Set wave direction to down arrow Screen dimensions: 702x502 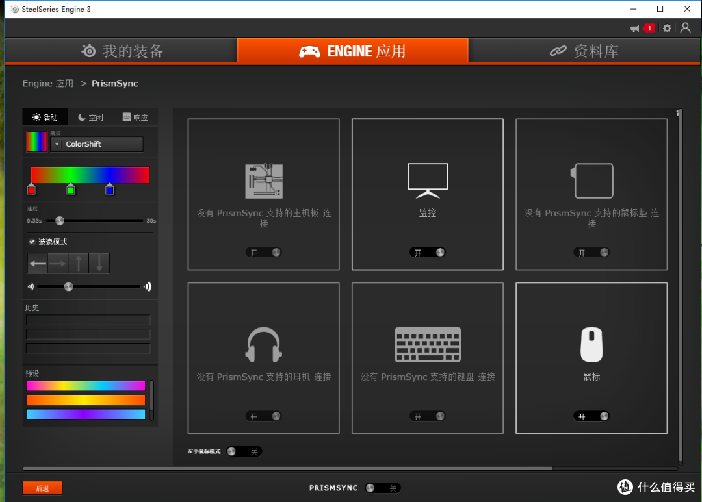pyautogui.click(x=99, y=263)
